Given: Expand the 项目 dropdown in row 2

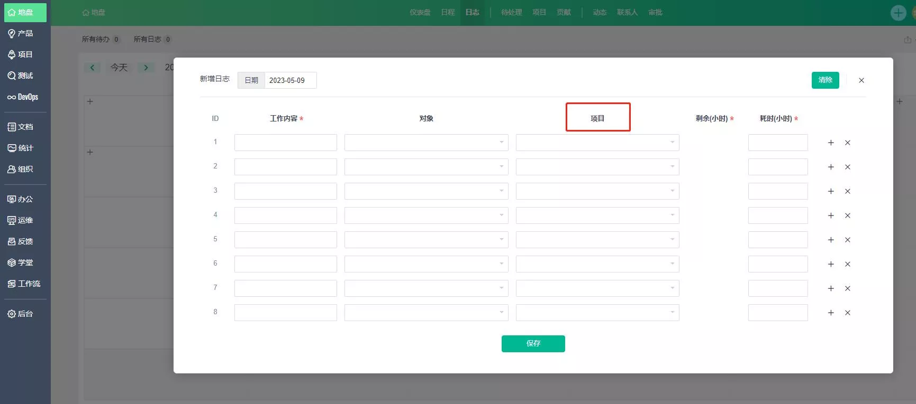Looking at the screenshot, I should point(597,167).
